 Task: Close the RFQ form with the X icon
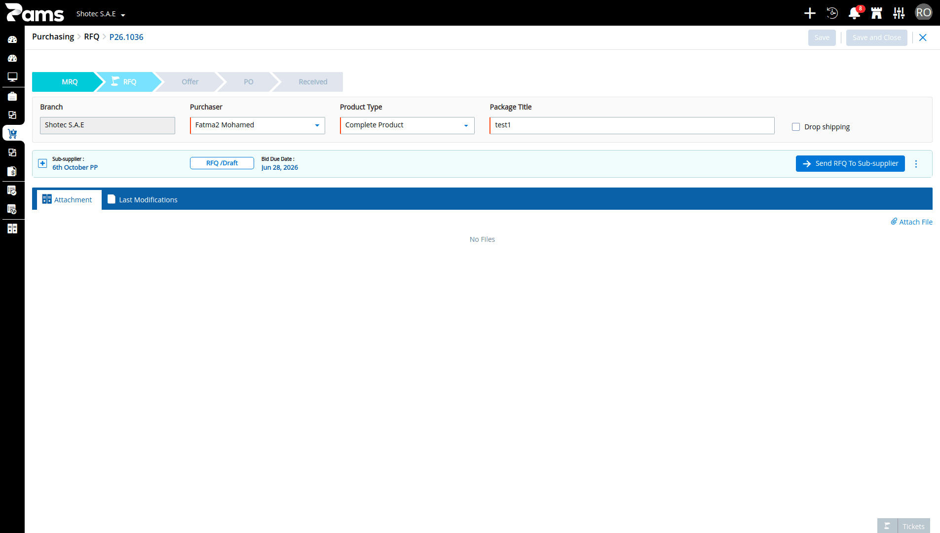[923, 38]
